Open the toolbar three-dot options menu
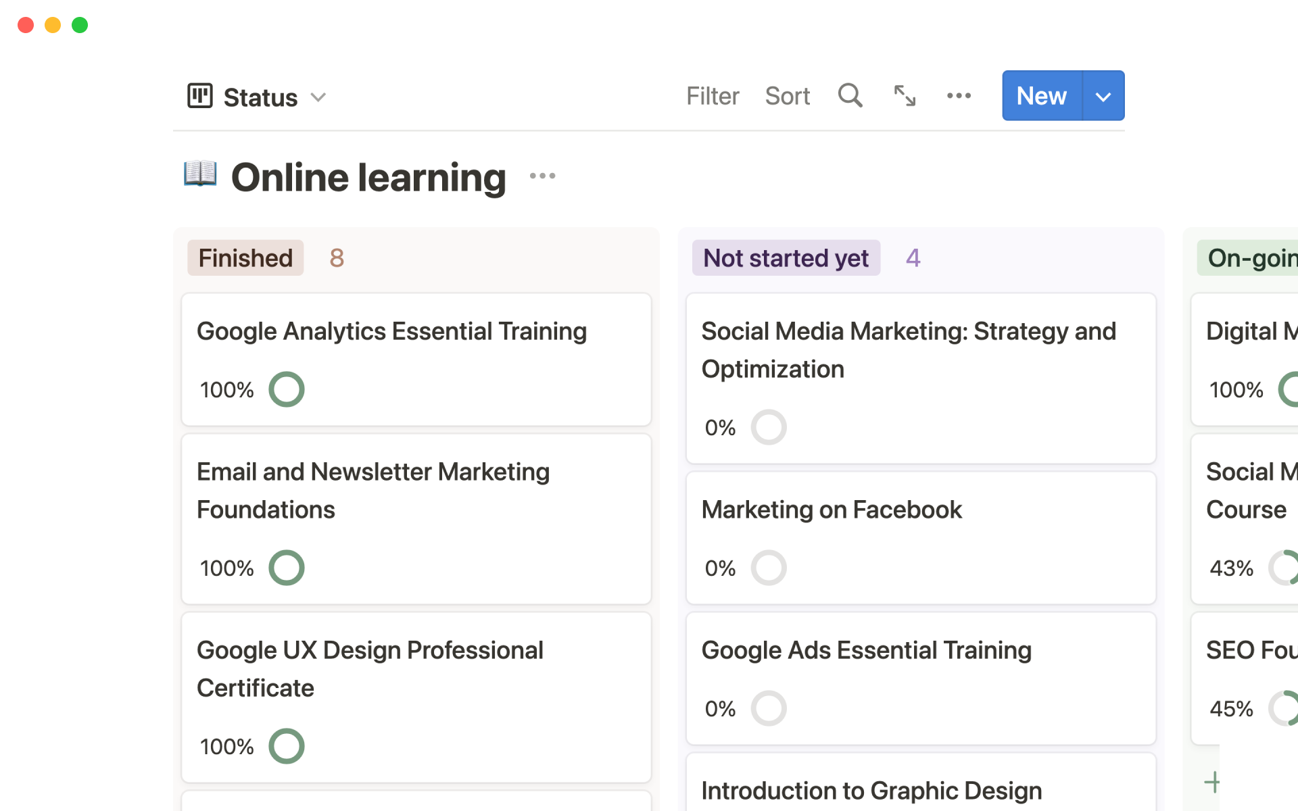This screenshot has height=811, width=1298. click(x=959, y=96)
